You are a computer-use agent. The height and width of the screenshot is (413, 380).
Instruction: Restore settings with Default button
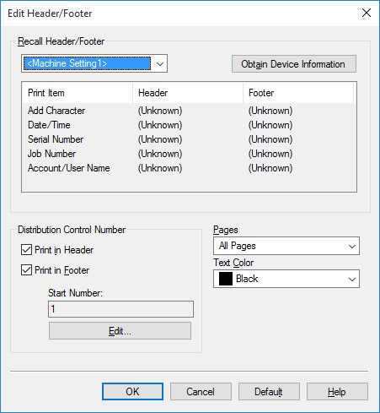(x=269, y=391)
